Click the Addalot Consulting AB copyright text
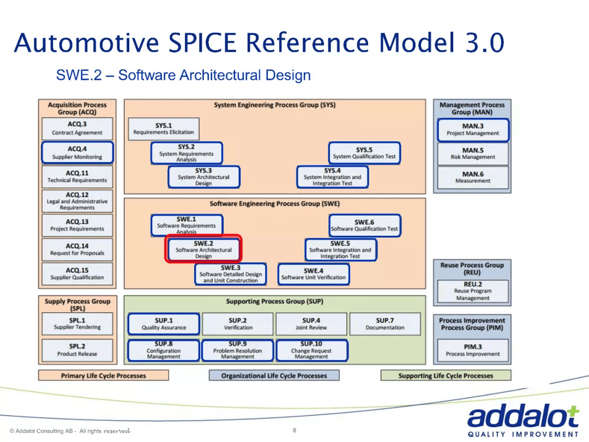589x442 pixels. coord(70,431)
